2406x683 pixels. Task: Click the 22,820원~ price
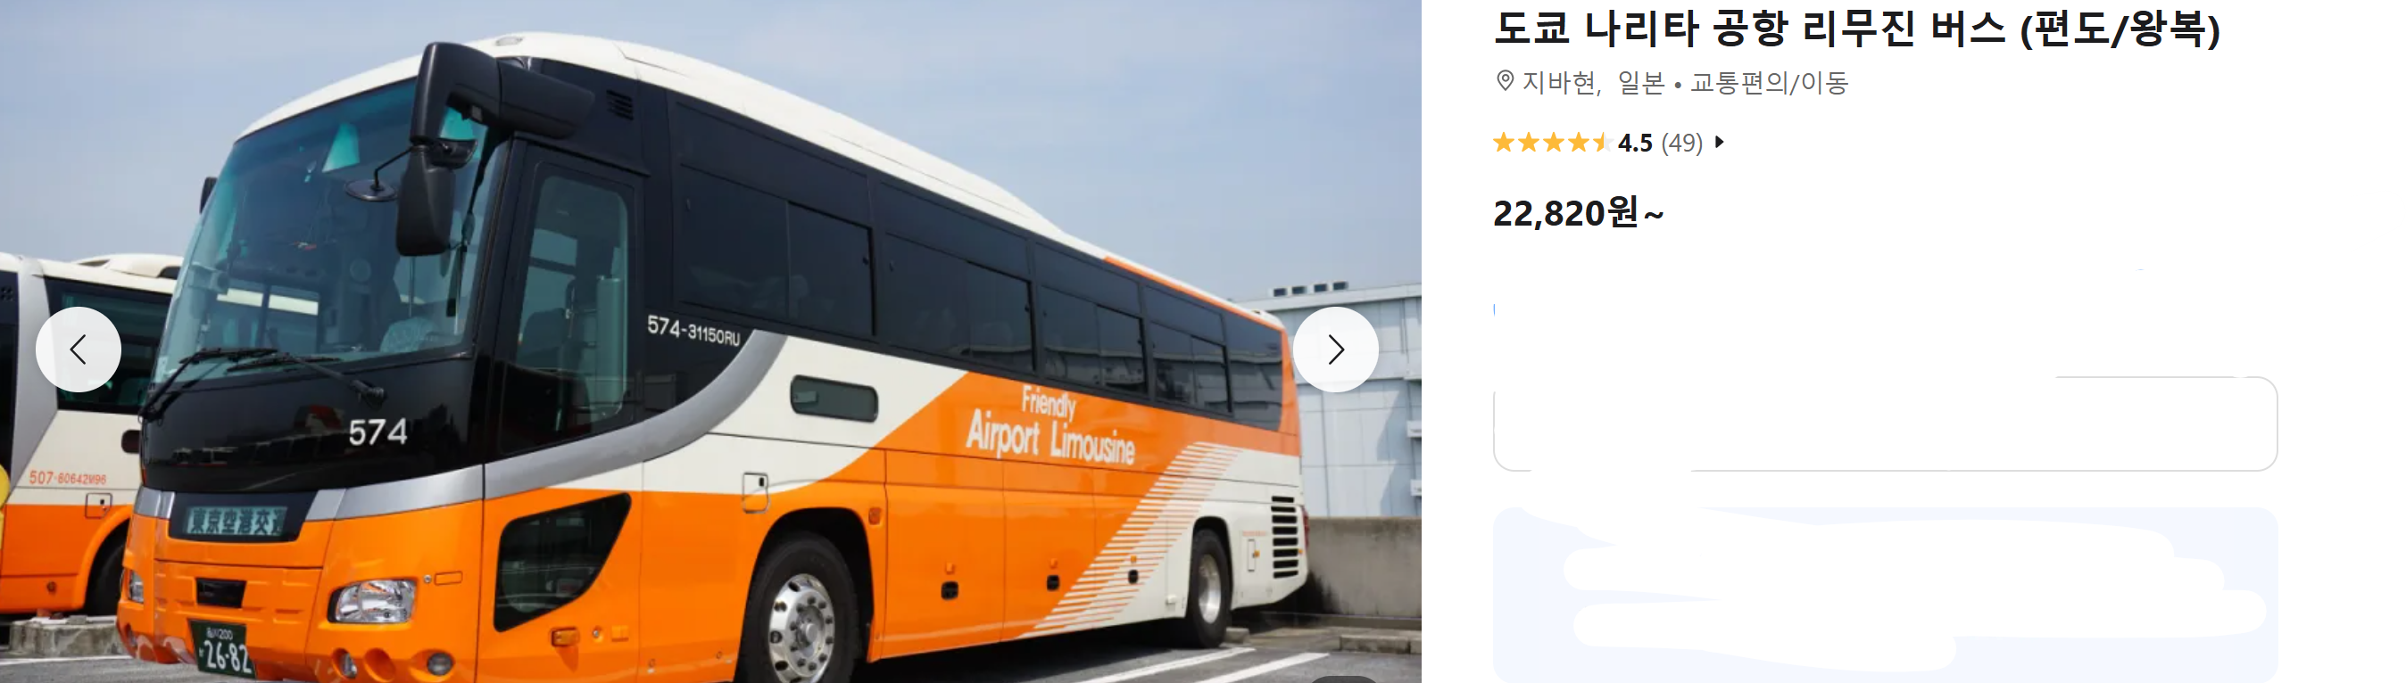click(1579, 214)
